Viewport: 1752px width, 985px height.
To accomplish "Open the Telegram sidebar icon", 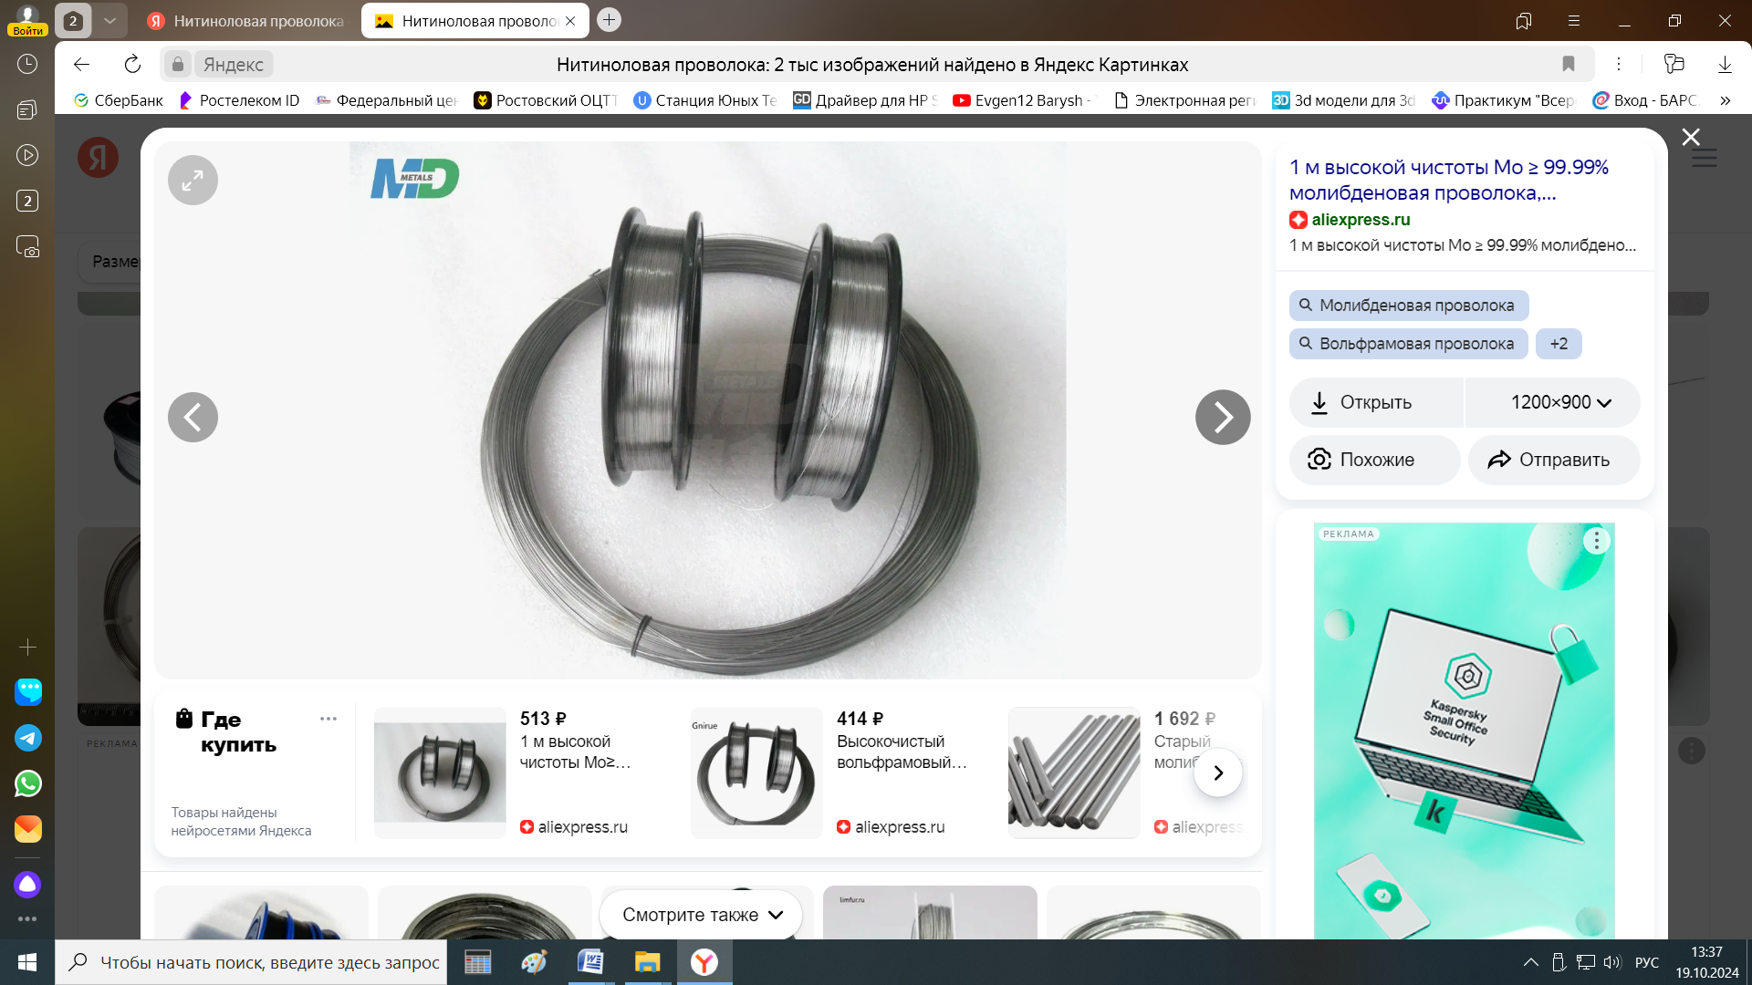I will coord(27,738).
